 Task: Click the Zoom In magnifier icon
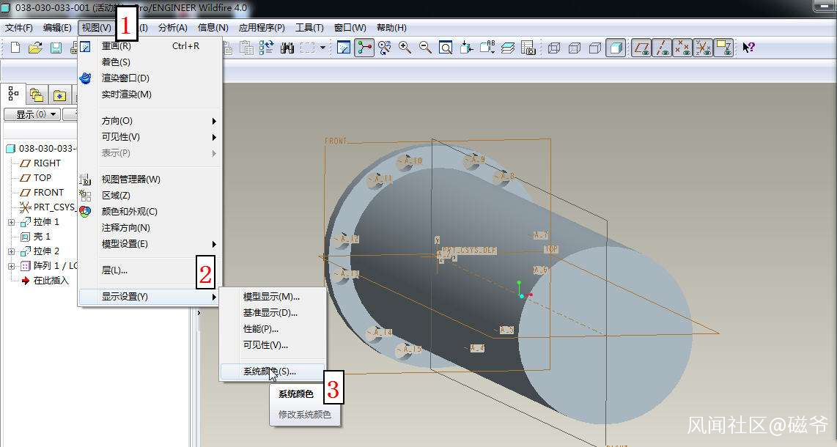coord(405,48)
